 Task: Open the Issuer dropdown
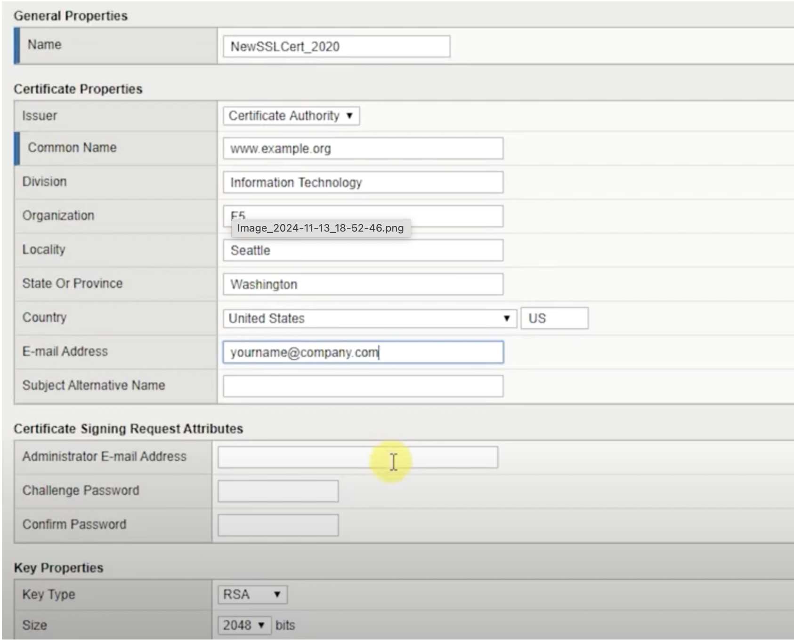pos(291,116)
